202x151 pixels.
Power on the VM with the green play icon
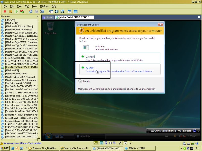[17, 11]
